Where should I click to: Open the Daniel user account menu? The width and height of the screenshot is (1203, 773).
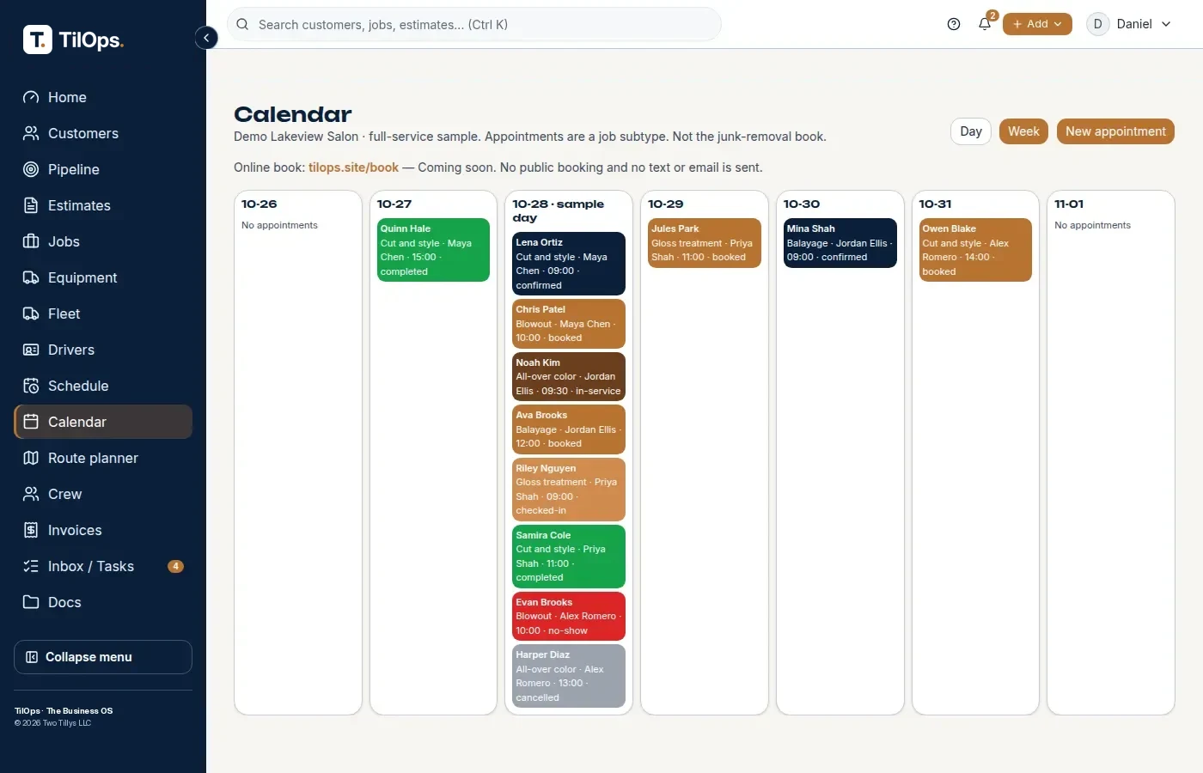tap(1129, 24)
